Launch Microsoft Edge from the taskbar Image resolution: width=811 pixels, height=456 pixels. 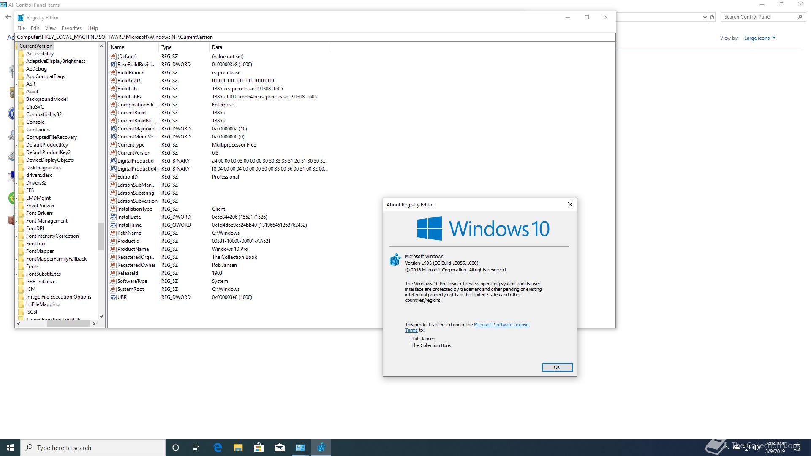pos(218,448)
